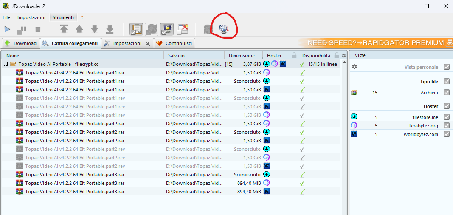Screen dimensions: 453x215
Task: Click the package folder icon beside Topaz
Action: point(12,64)
